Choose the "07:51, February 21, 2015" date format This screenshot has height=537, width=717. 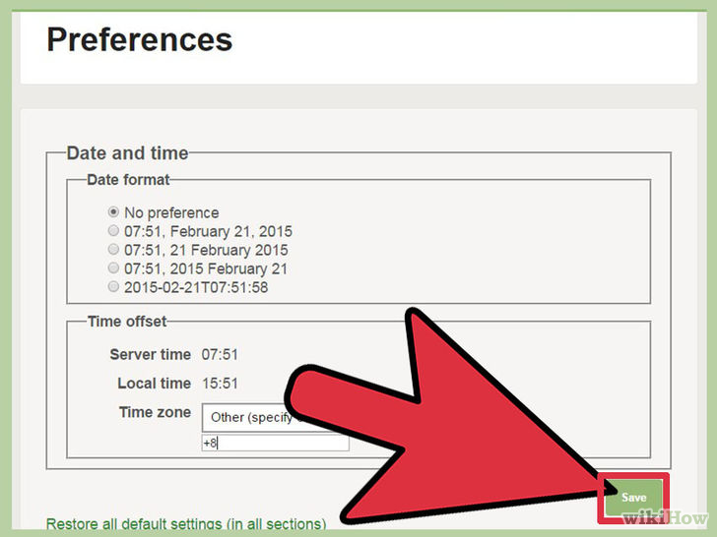(113, 231)
